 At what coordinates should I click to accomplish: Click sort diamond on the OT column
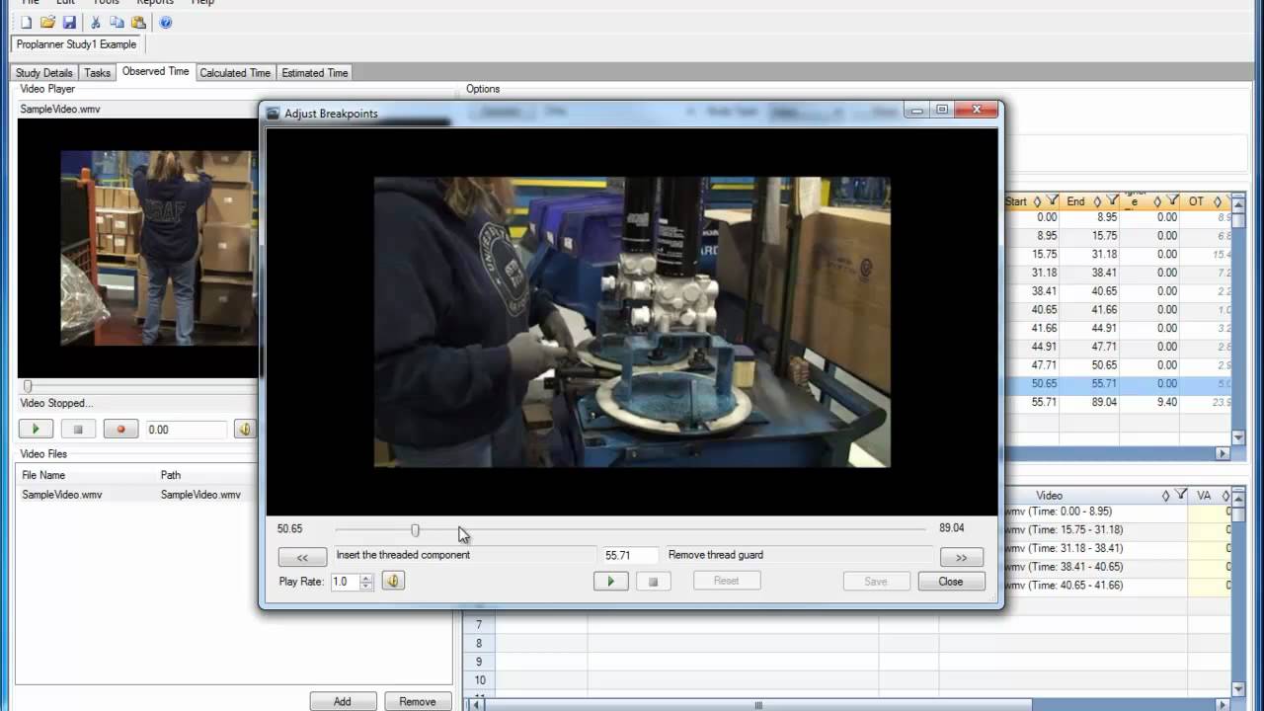point(1217,201)
